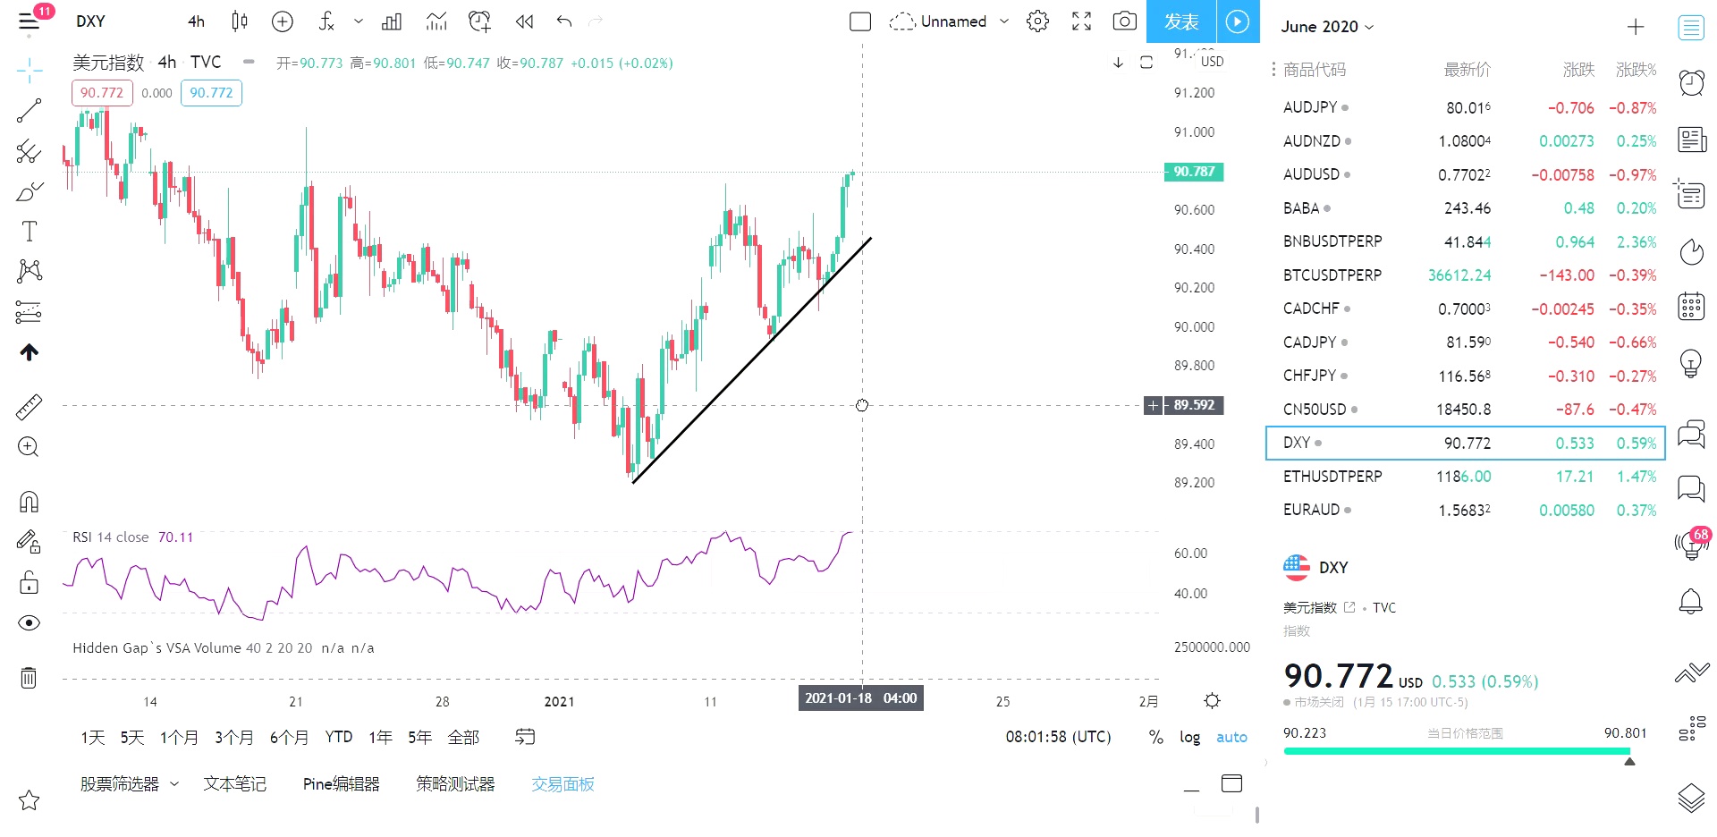
Task: Toggle hide all drawings eye icon
Action: (x=29, y=623)
